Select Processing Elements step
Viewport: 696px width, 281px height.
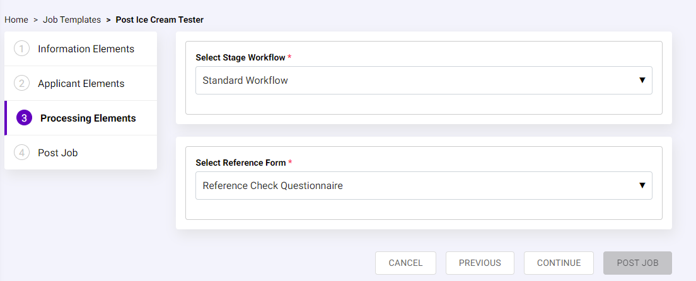81,118
